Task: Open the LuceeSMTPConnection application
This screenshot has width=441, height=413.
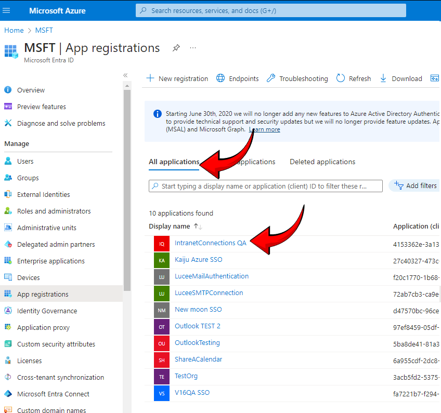Action: click(209, 292)
